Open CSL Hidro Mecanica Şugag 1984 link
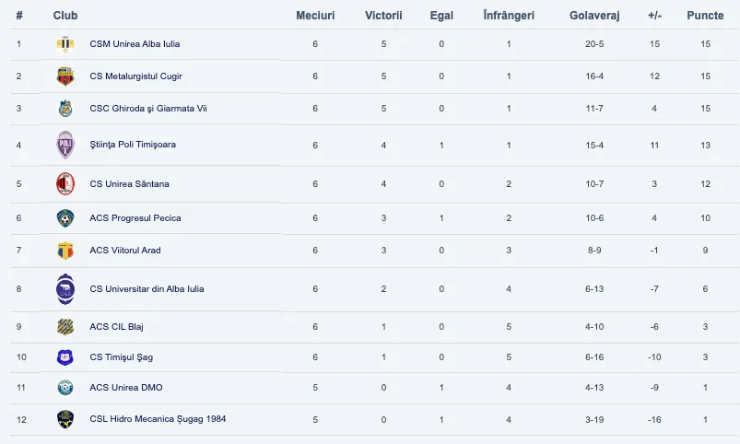 [x=158, y=419]
